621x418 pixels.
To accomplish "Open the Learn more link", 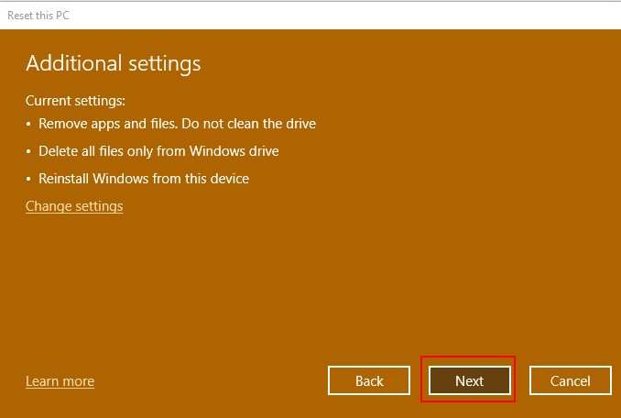I will 60,380.
